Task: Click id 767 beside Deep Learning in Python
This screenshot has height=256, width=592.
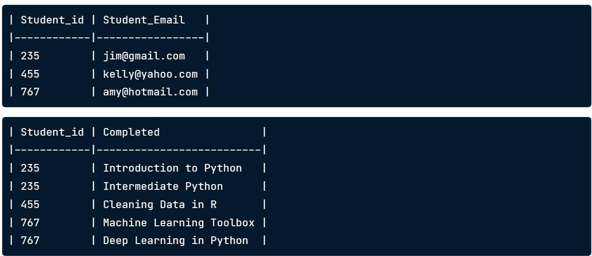Action: (30, 241)
